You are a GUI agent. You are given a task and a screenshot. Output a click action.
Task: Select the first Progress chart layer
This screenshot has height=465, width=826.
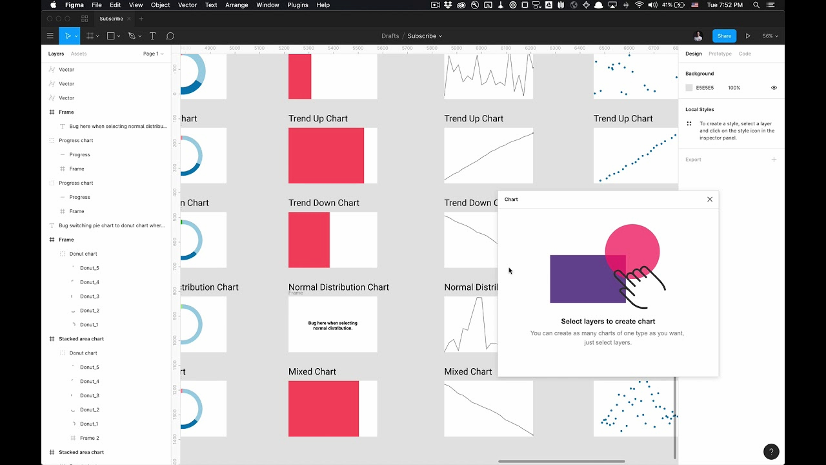click(76, 140)
